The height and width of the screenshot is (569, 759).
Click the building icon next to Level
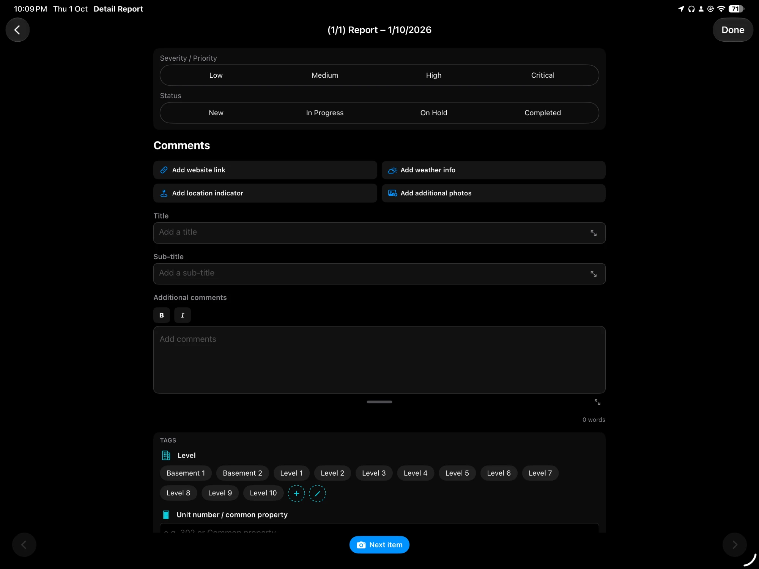pos(166,455)
